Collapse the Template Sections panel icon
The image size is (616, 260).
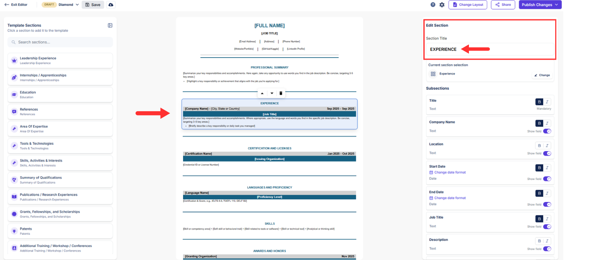110,25
